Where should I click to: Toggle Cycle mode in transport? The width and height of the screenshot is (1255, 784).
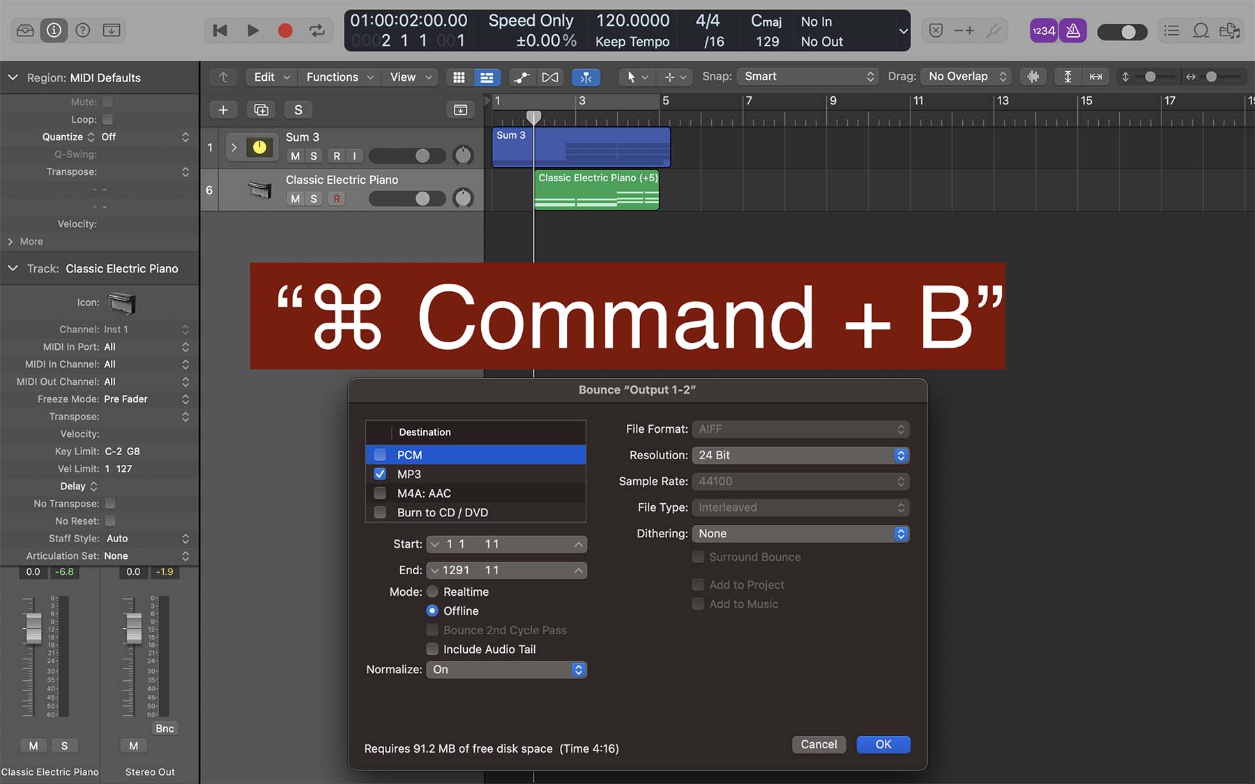(x=317, y=31)
